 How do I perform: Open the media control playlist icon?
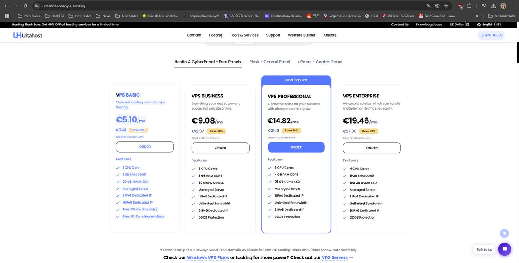point(484,6)
